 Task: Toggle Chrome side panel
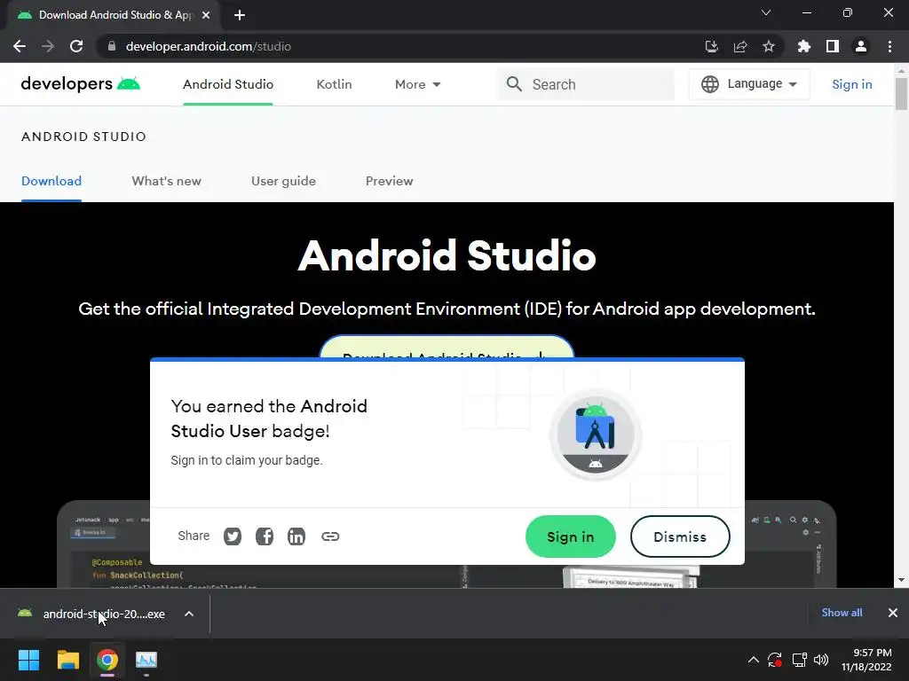(833, 46)
